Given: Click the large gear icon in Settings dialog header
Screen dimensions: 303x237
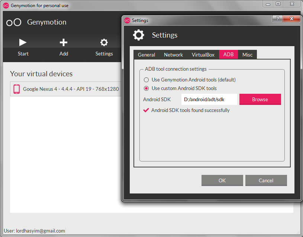Looking at the screenshot, I should pos(139,35).
